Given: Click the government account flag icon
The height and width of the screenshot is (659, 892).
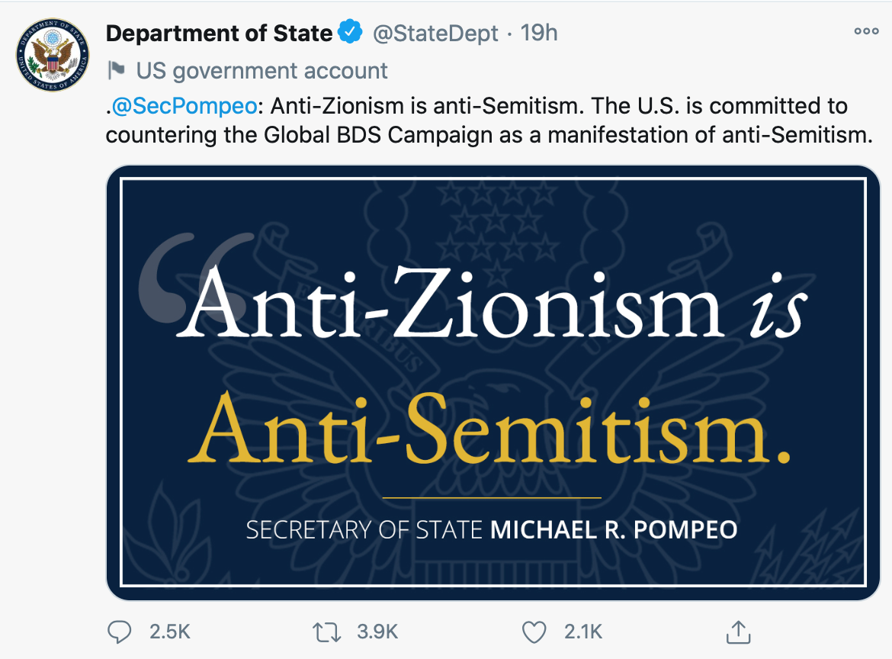Looking at the screenshot, I should (x=117, y=71).
